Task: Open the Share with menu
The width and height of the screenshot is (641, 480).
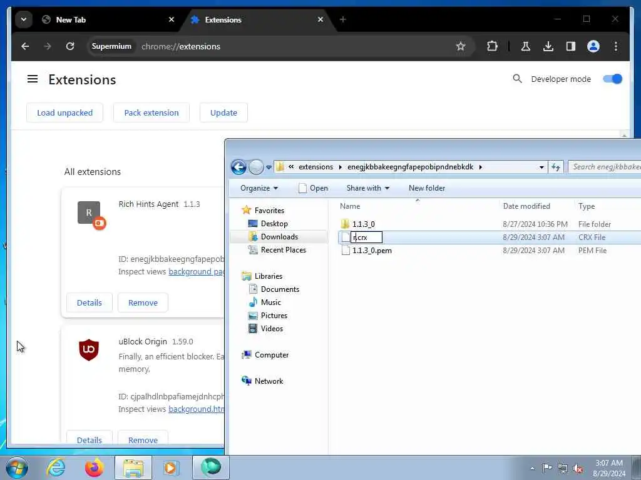Action: (368, 188)
